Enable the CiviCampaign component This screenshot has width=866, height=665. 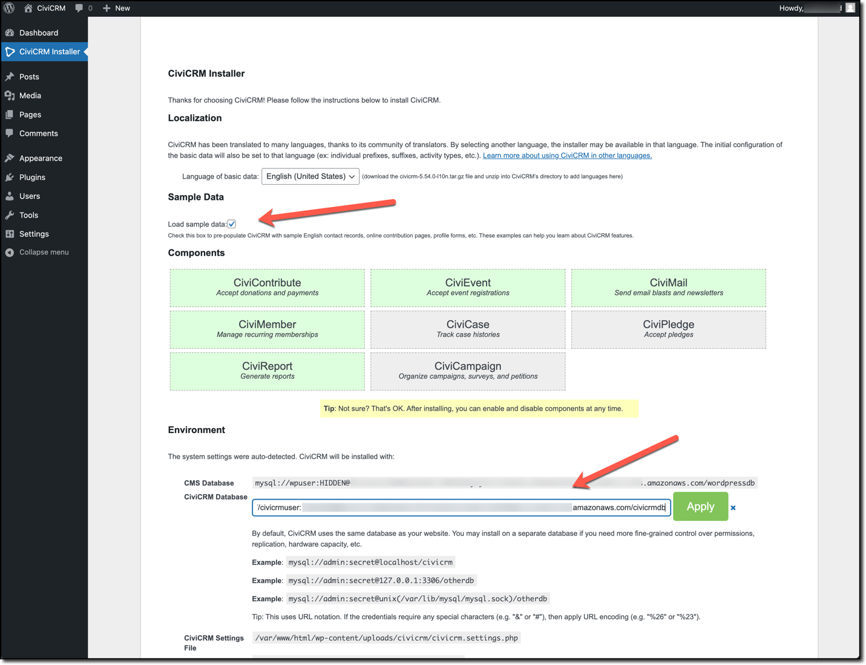[x=468, y=371]
